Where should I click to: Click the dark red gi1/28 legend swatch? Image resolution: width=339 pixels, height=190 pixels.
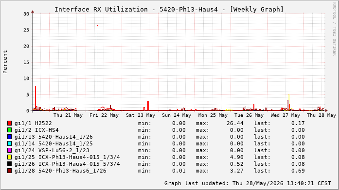click(9, 171)
